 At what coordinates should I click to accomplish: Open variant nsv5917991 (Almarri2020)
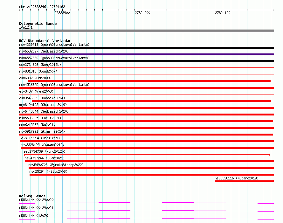42,131
